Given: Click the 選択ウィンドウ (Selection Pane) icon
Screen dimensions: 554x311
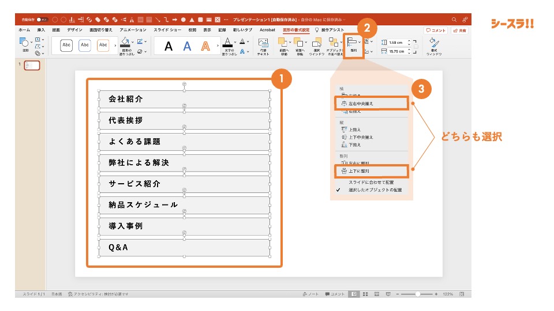Looking at the screenshot, I should [317, 45].
